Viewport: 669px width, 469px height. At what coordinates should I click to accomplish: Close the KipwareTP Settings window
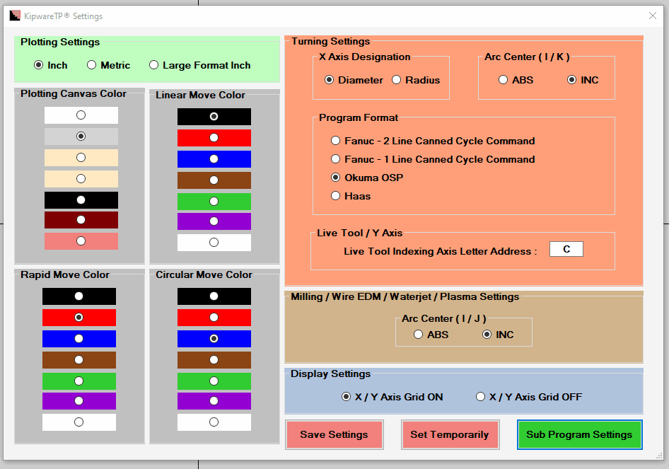652,16
